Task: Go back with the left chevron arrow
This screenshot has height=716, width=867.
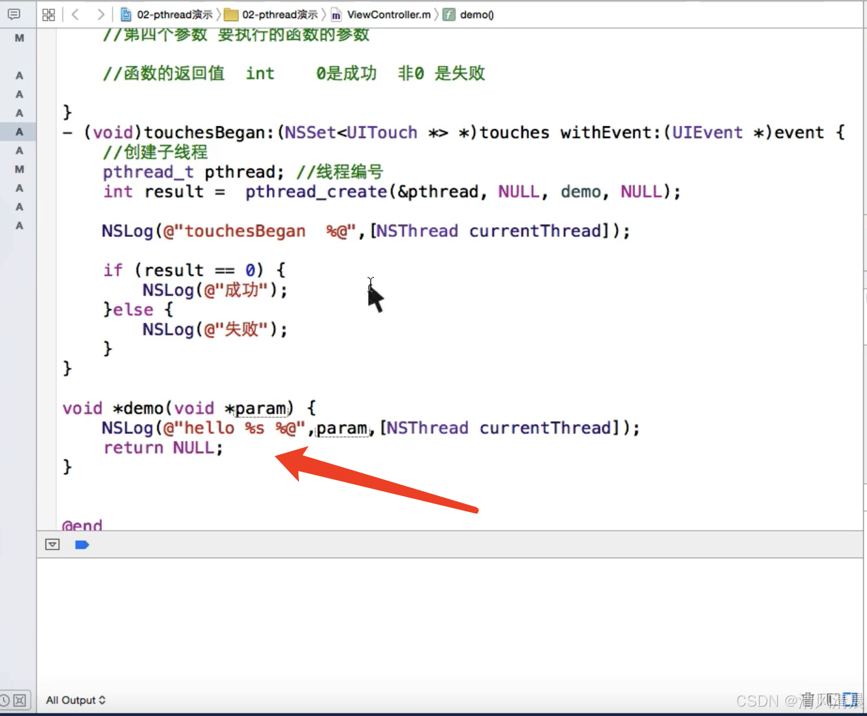Action: (x=75, y=15)
